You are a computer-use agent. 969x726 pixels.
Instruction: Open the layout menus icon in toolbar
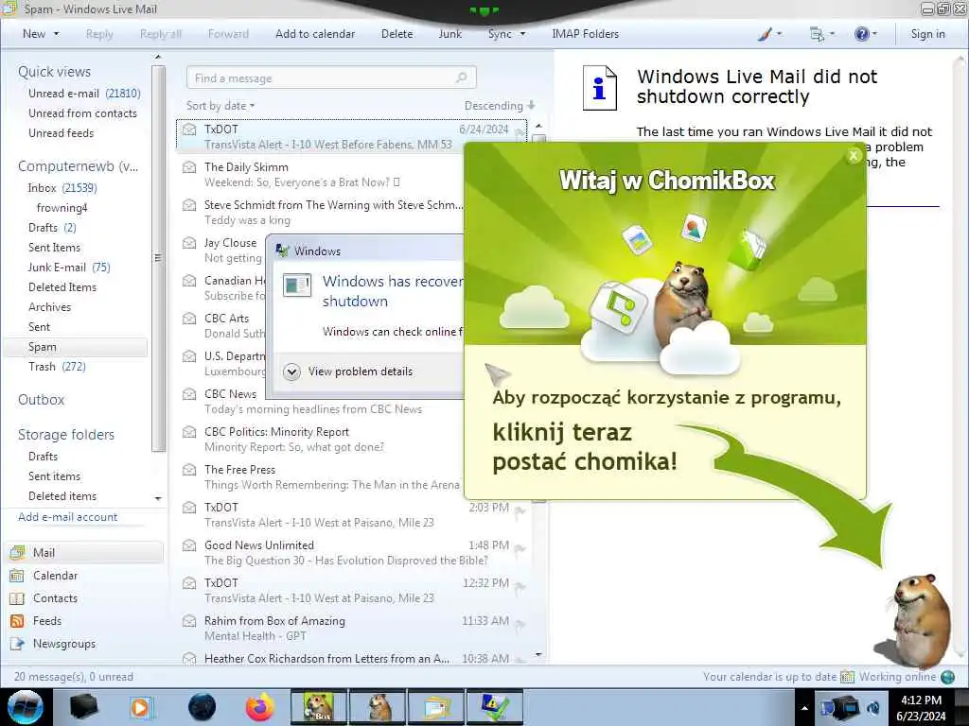[822, 34]
